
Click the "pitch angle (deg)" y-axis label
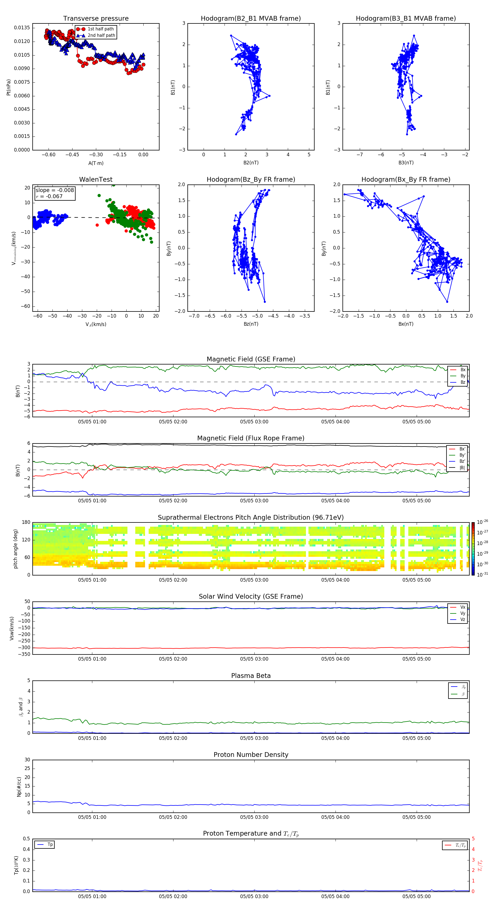tap(15, 549)
